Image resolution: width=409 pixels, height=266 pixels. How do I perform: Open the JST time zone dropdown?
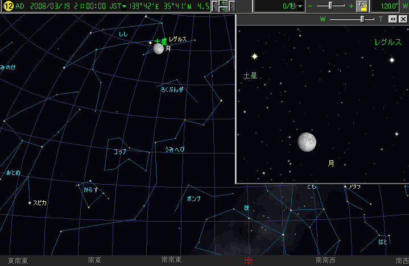124,6
